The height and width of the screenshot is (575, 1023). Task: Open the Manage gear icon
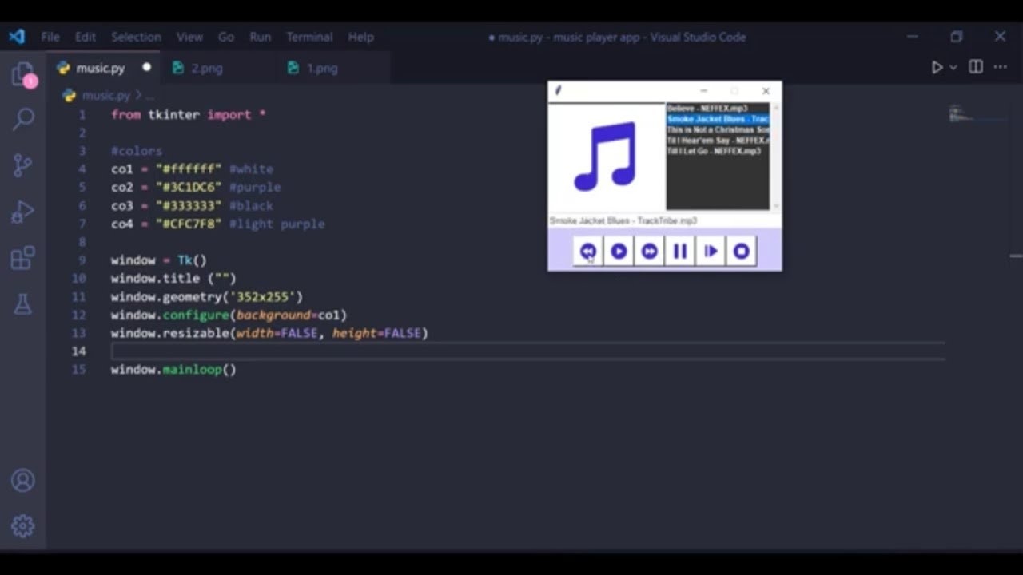(23, 525)
